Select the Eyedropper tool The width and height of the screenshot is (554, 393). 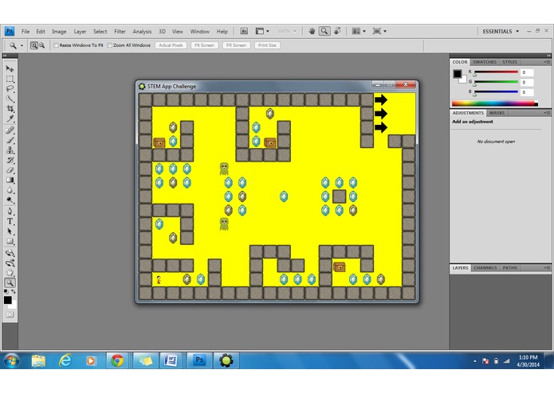point(10,119)
